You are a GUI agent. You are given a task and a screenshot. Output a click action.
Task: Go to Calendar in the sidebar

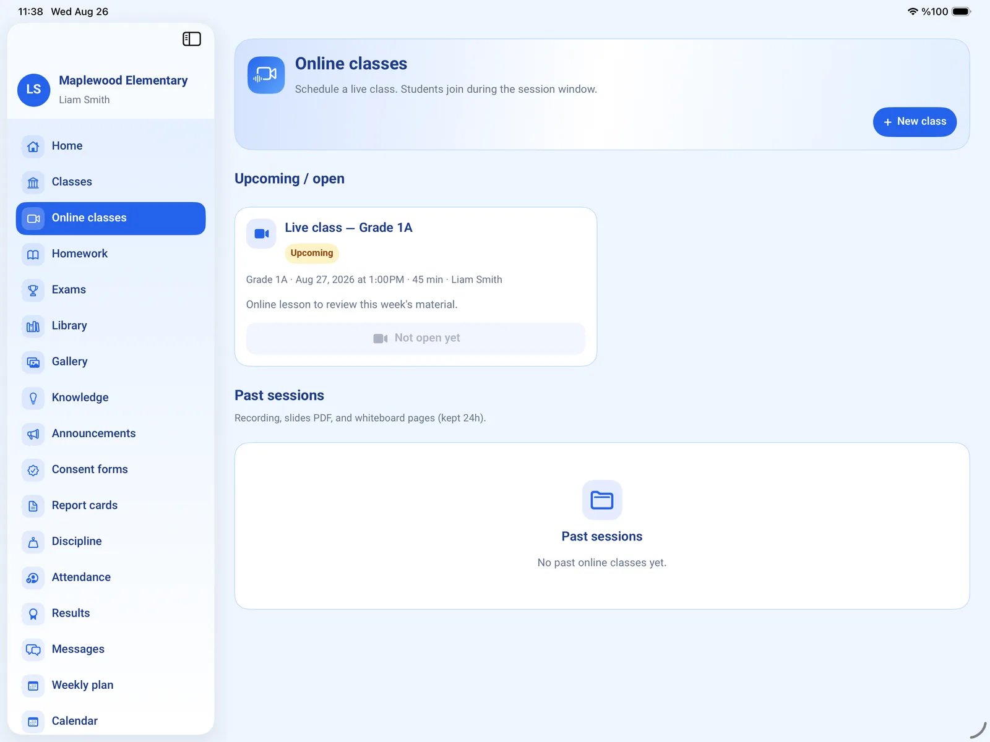(x=111, y=721)
